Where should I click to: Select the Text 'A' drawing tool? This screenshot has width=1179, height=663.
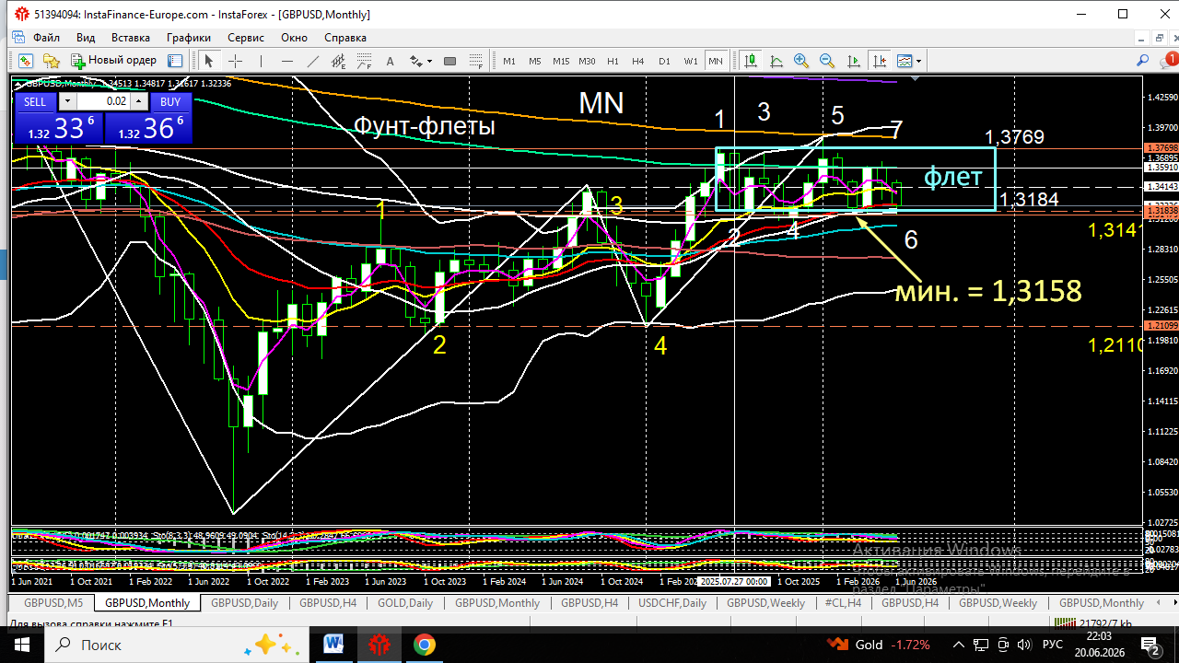[390, 61]
